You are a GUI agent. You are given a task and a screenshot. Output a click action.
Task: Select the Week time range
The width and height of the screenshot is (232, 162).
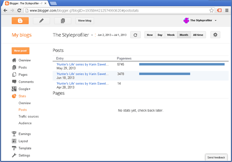171,35
